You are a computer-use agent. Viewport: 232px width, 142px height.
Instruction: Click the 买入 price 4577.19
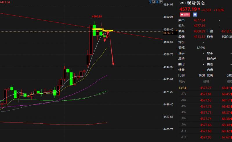pos(199,26)
